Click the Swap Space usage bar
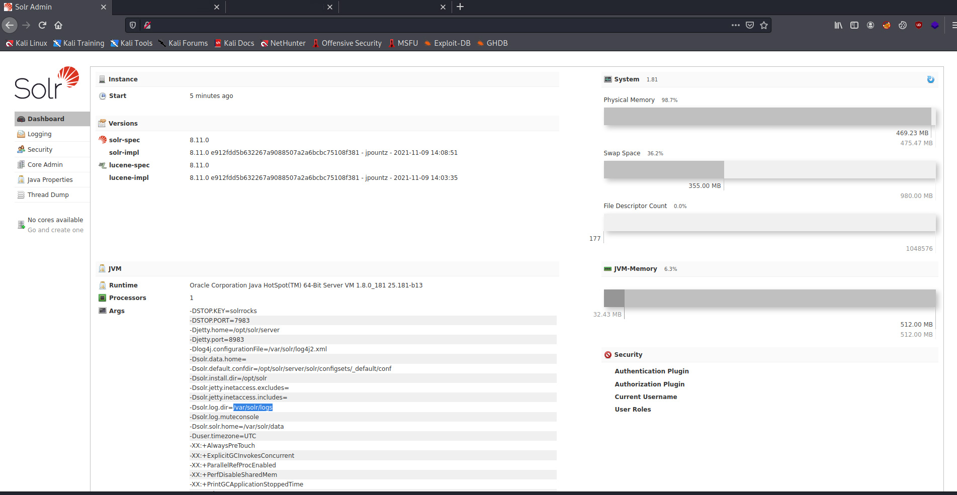 [x=769, y=169]
